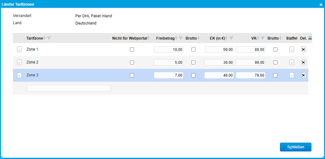Sort the table by the EK (in €) column
The height and width of the screenshot is (159, 325).
(227, 38)
